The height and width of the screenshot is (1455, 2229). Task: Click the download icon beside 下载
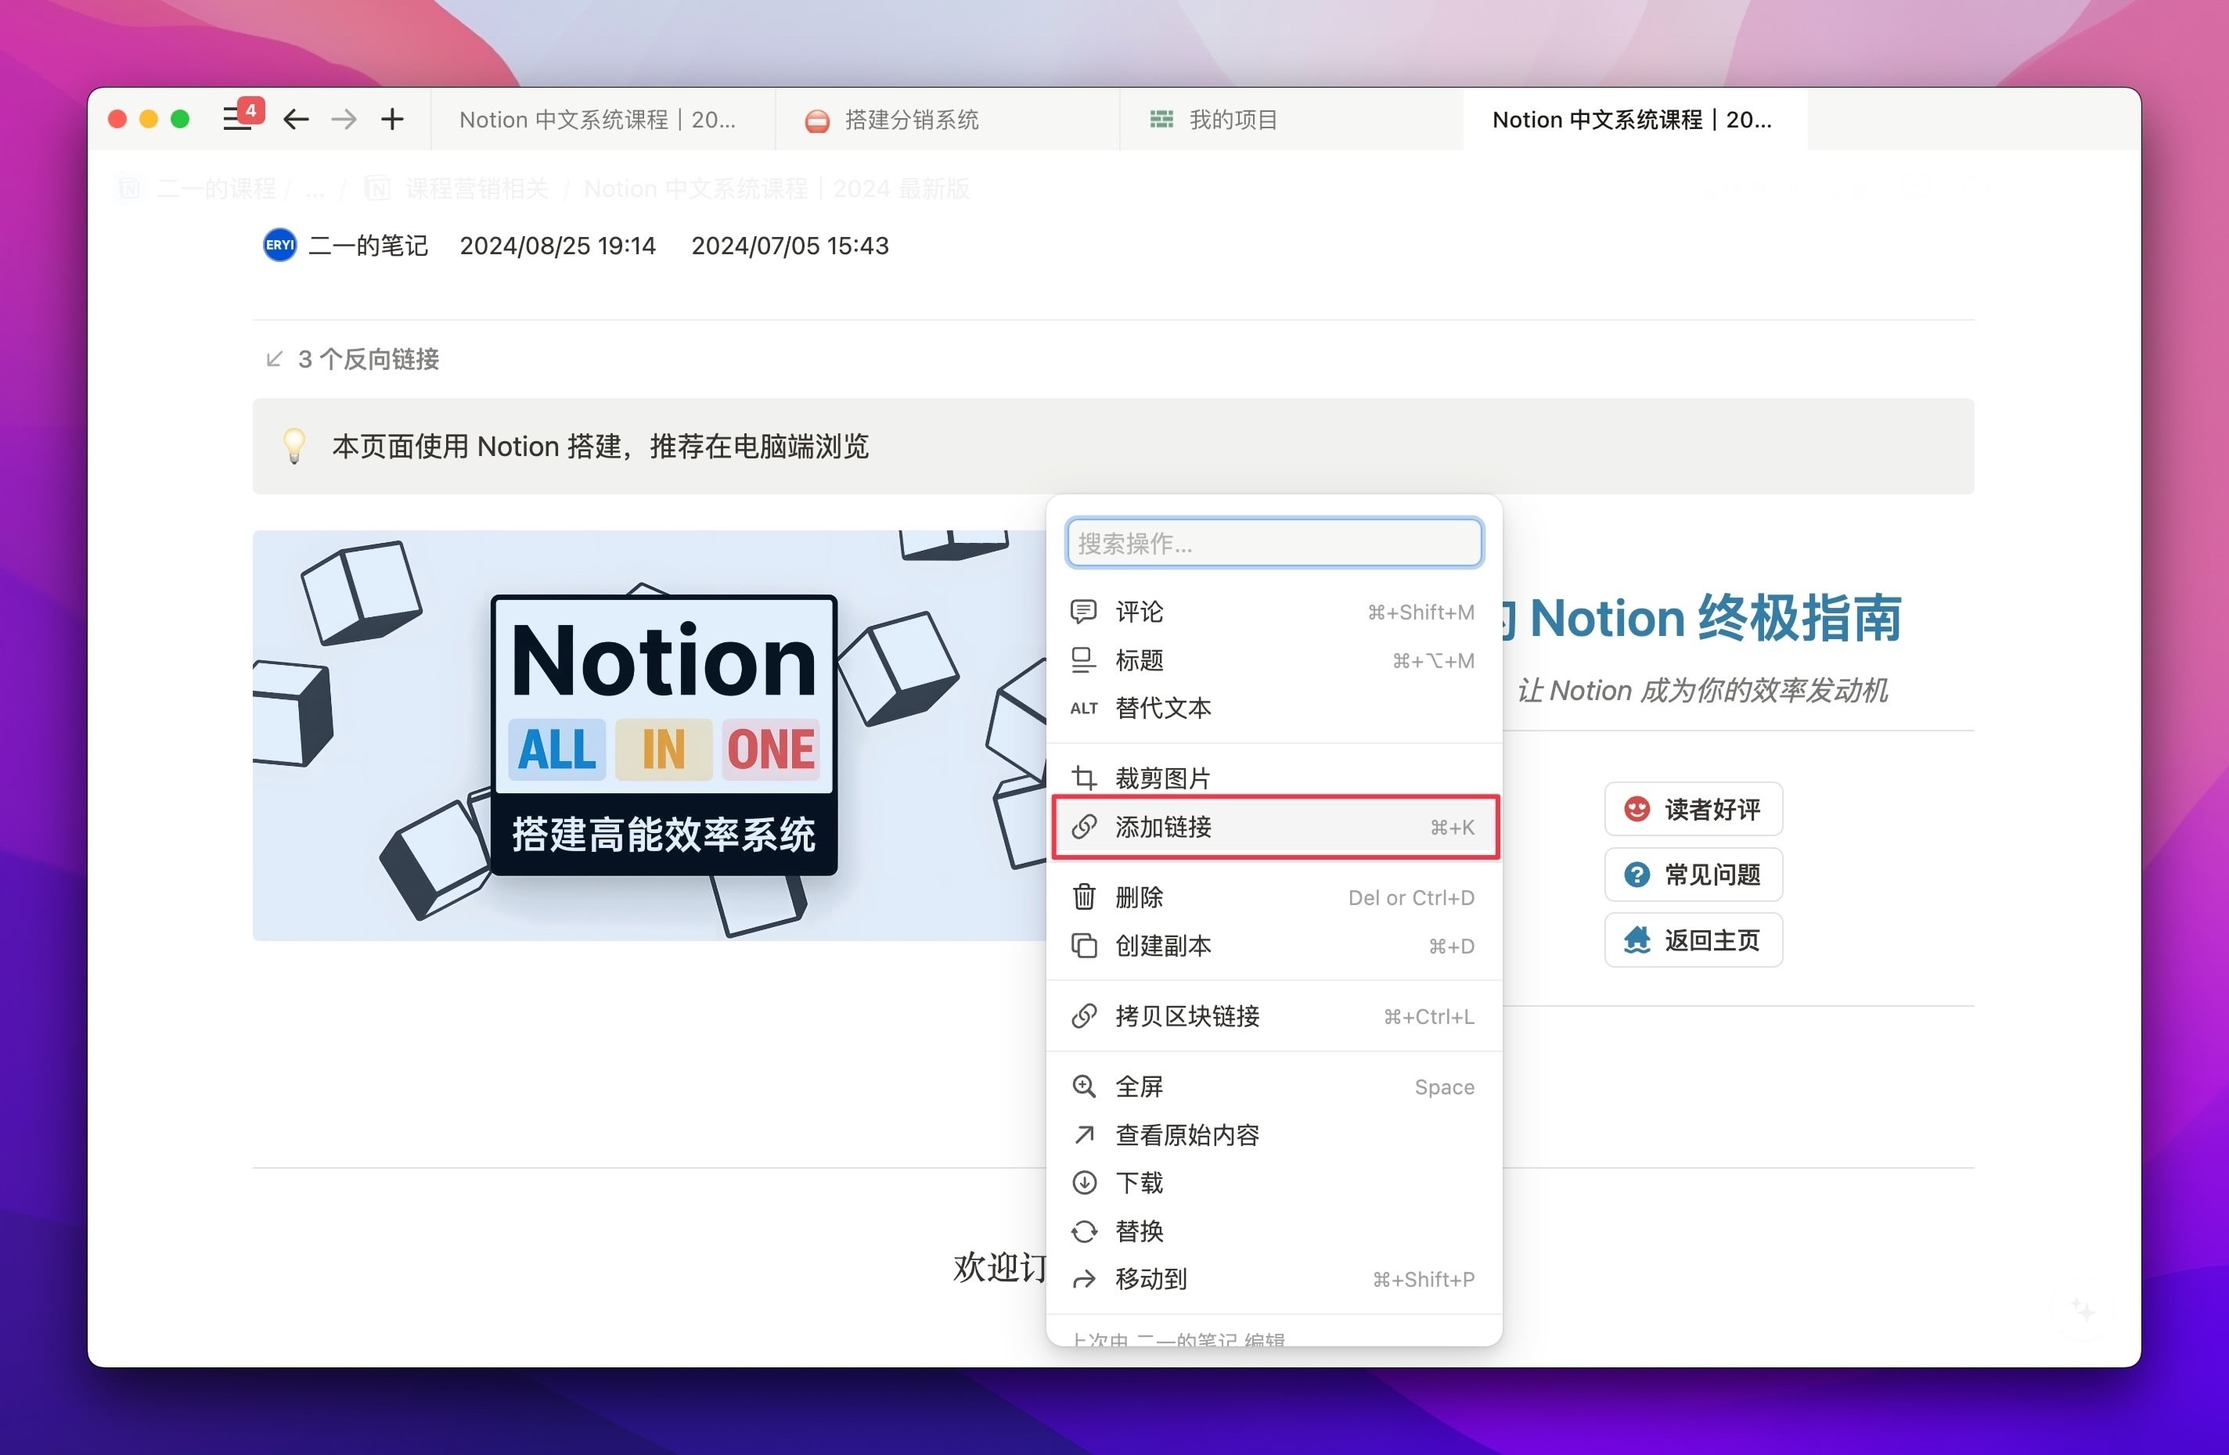[1084, 1183]
